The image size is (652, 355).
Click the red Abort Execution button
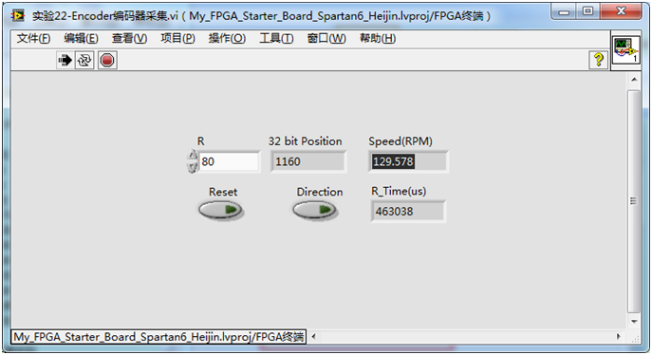coord(107,61)
